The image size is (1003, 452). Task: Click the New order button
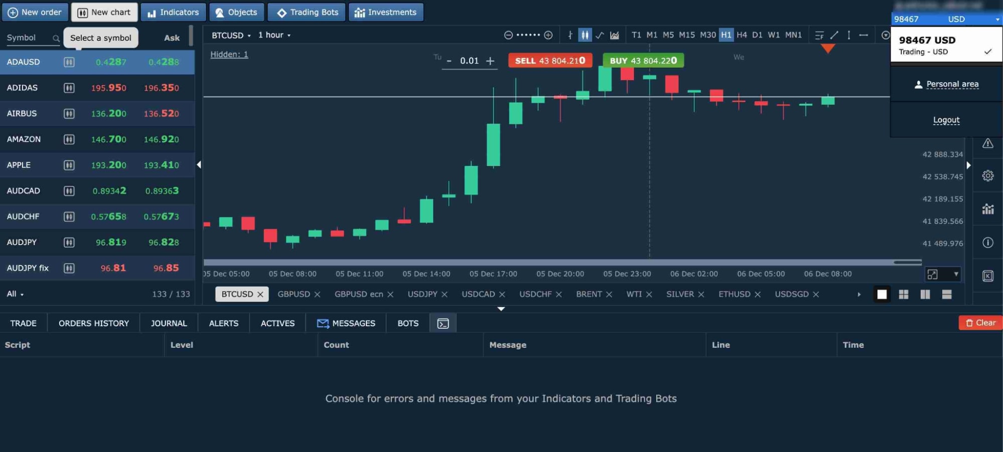pyautogui.click(x=35, y=12)
